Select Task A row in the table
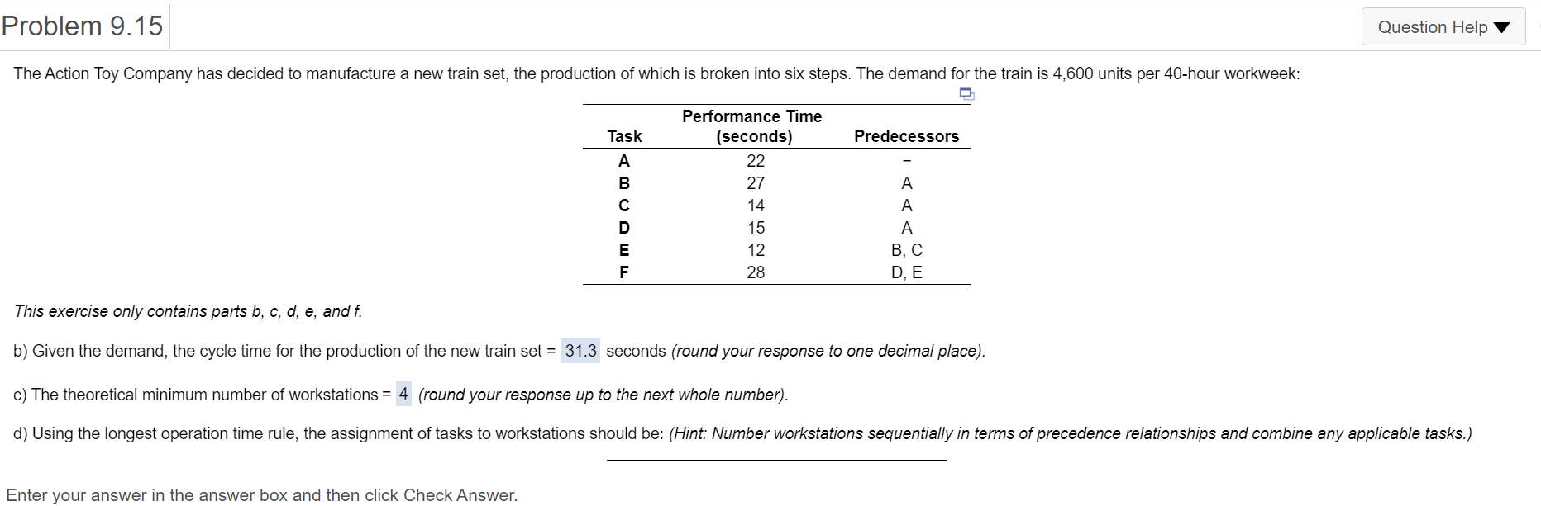This screenshot has height=506, width=1541. (x=623, y=160)
